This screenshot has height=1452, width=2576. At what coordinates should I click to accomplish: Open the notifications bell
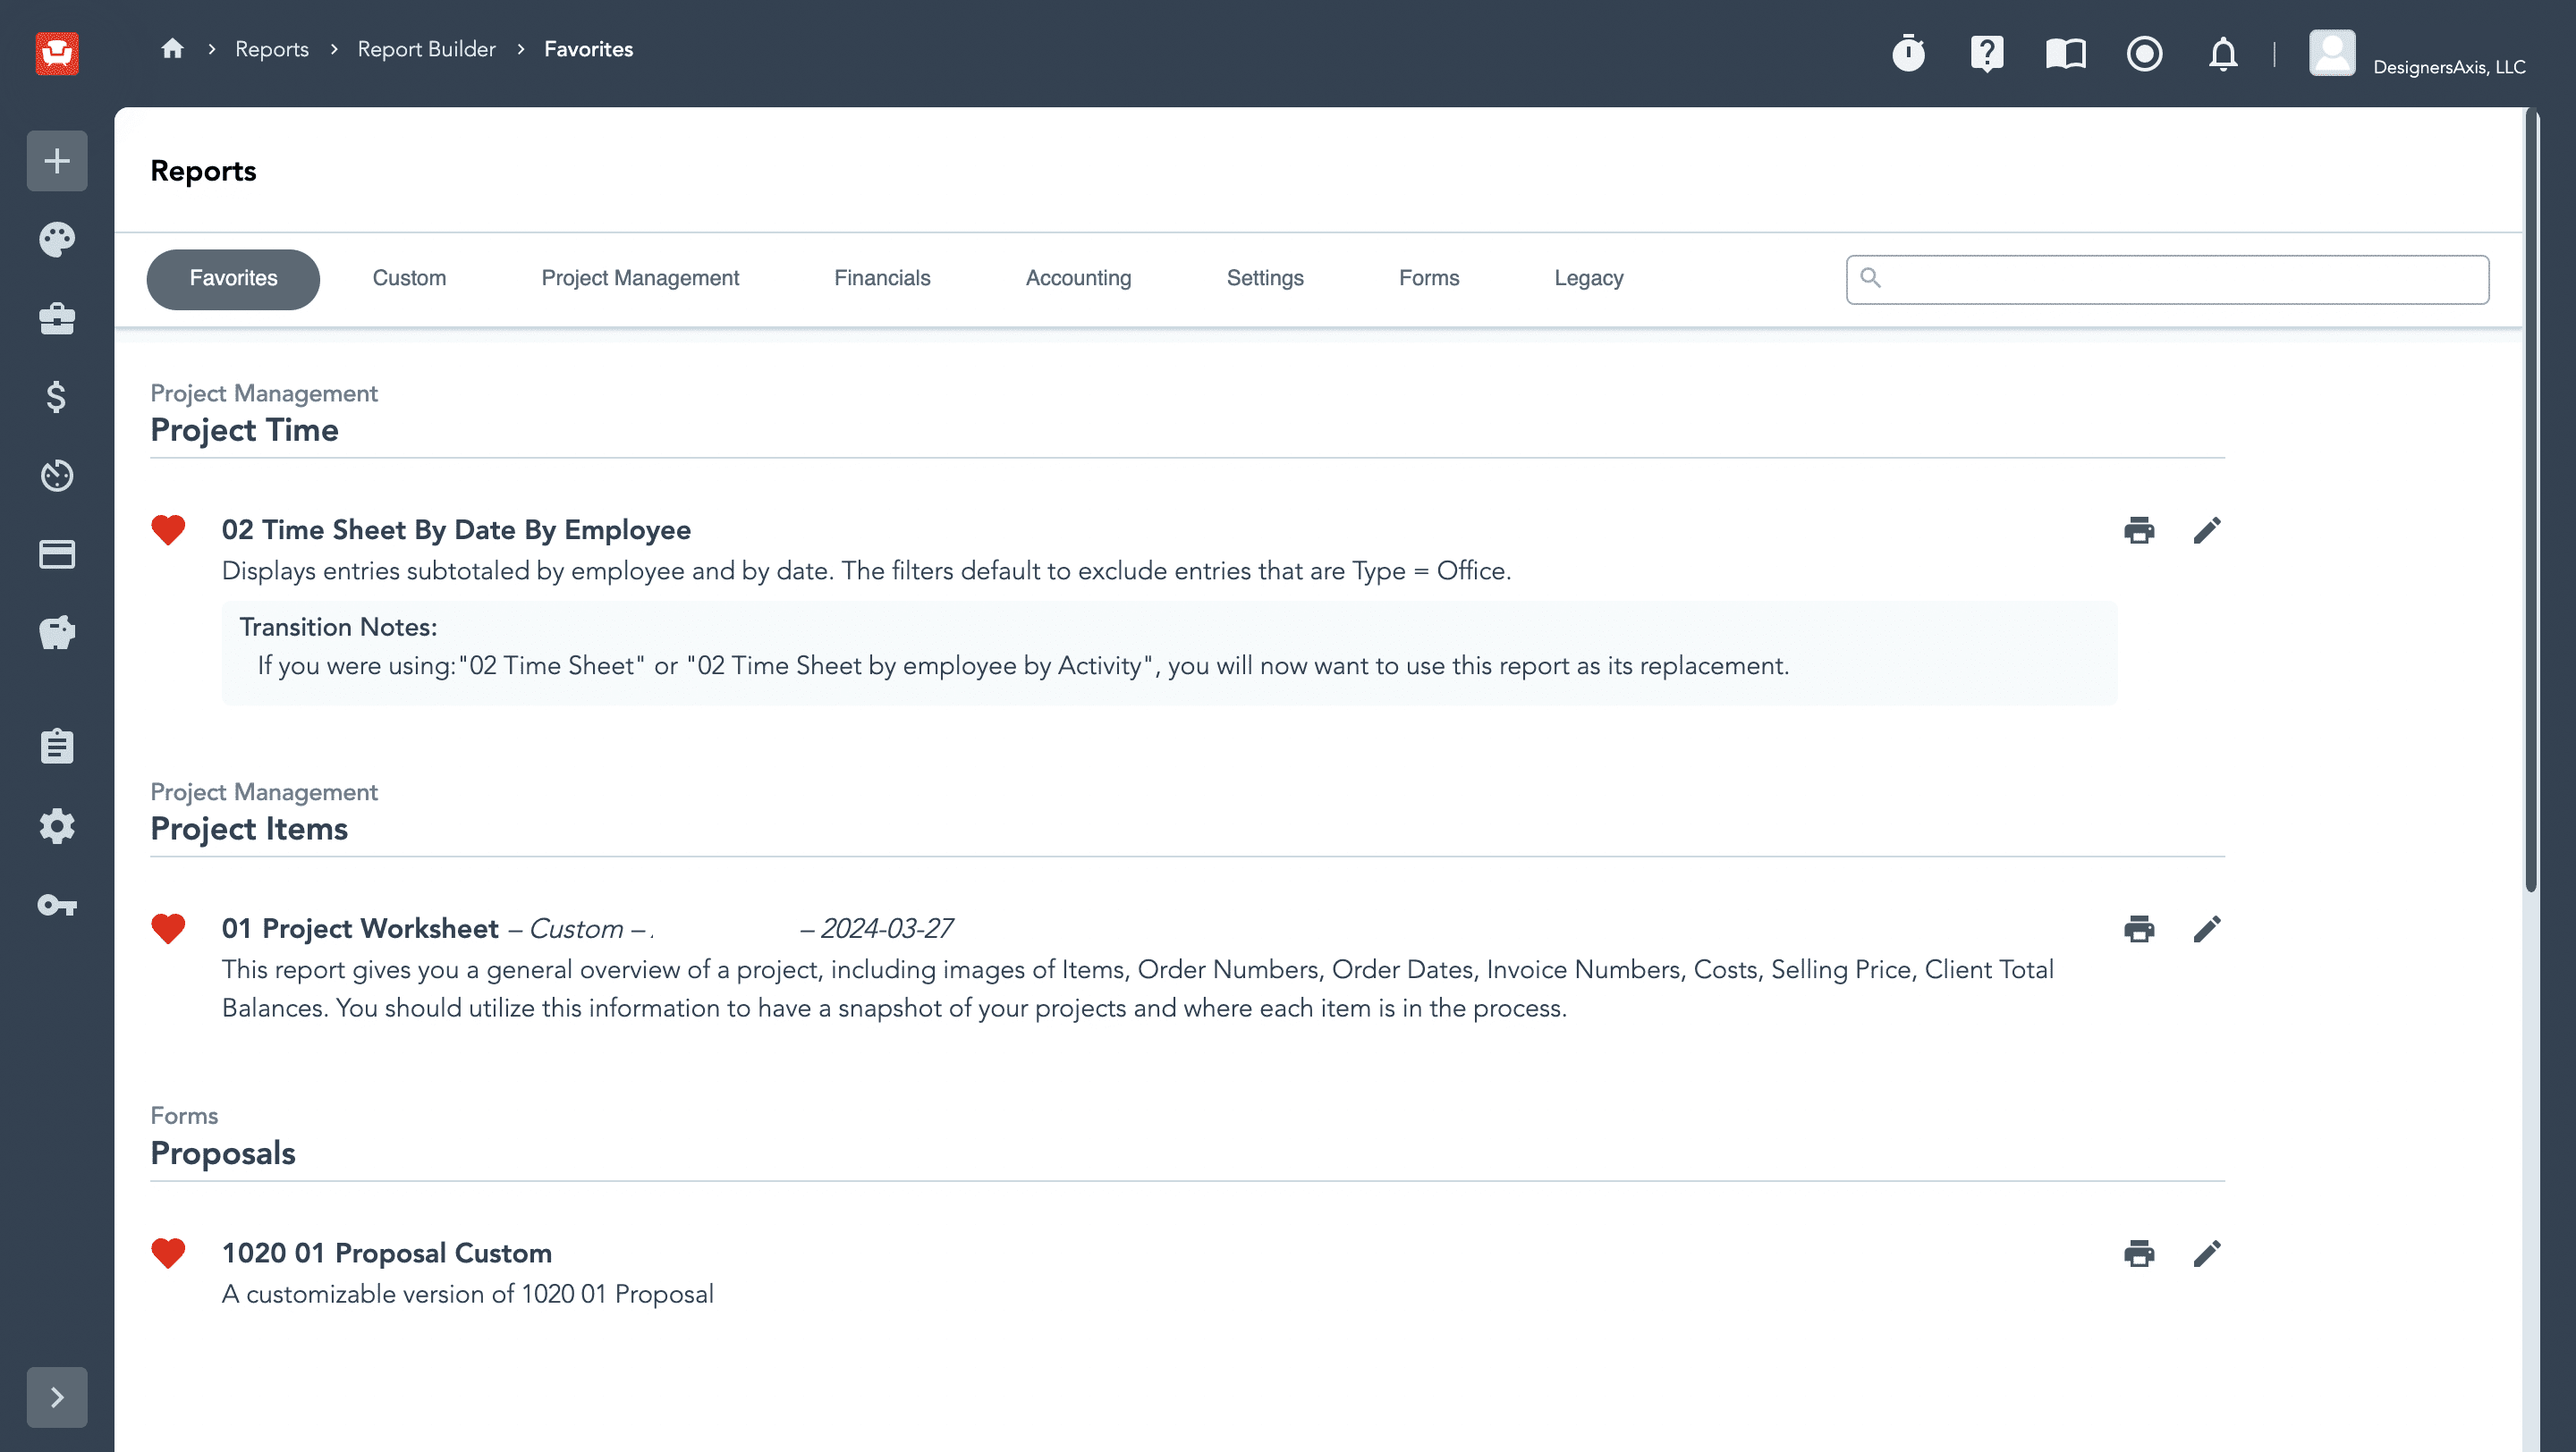click(x=2223, y=53)
